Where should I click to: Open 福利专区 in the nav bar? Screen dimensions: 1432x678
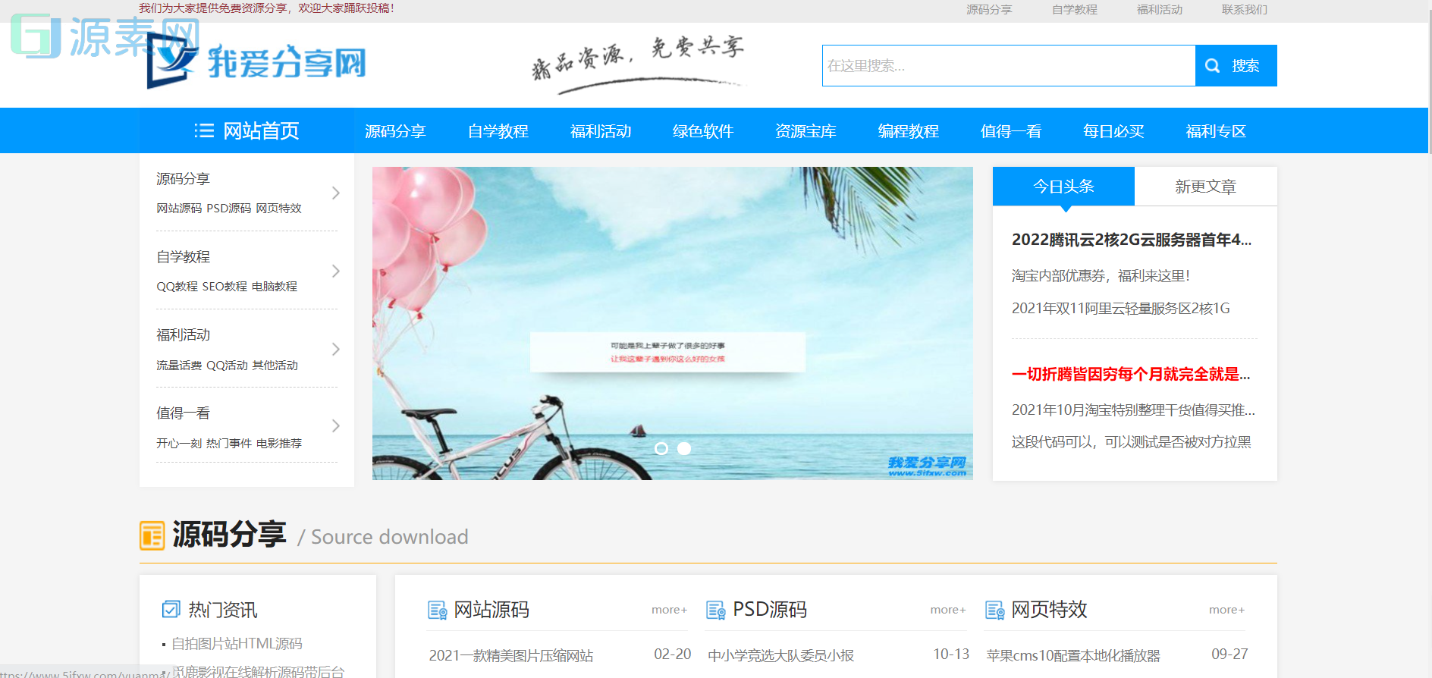click(x=1216, y=130)
